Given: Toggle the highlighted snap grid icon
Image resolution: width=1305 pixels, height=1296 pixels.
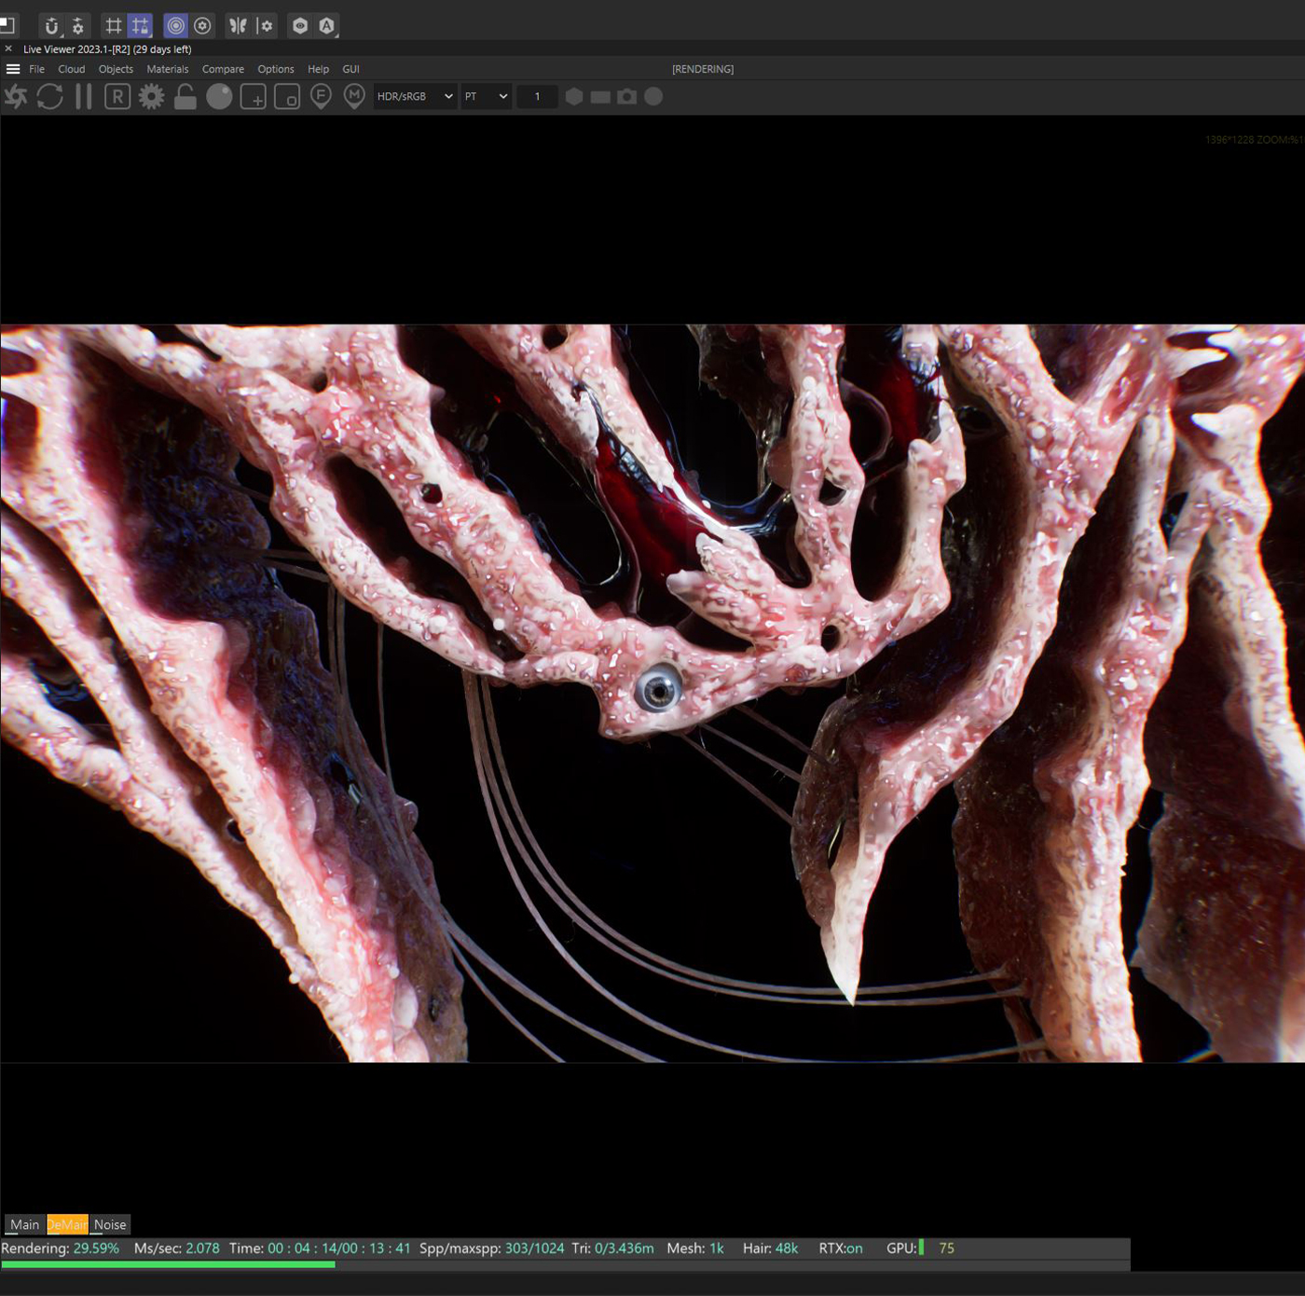Looking at the screenshot, I should (140, 26).
